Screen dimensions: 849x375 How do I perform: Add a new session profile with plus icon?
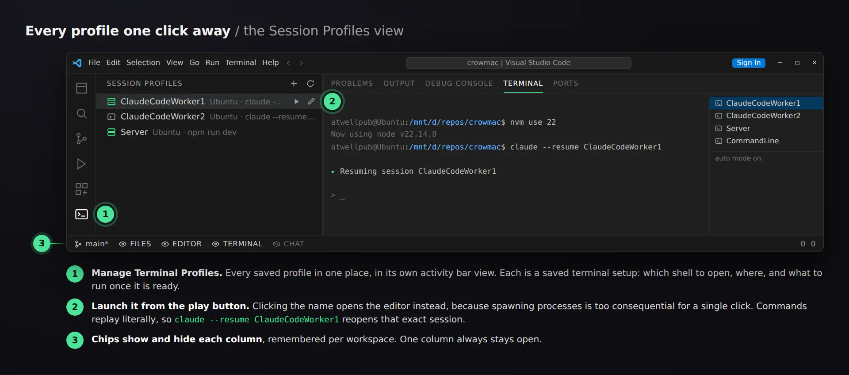point(294,84)
